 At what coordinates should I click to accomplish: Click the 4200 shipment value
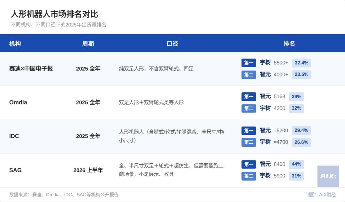tap(280, 108)
